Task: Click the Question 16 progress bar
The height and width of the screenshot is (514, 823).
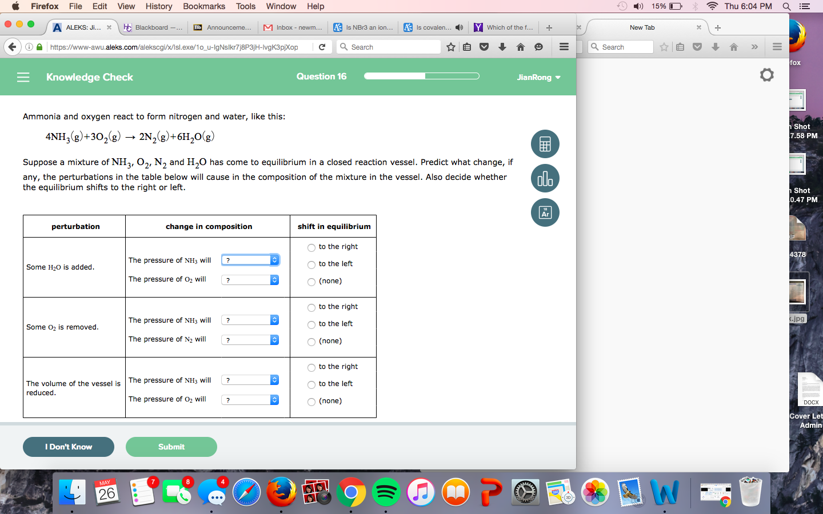Action: point(421,75)
